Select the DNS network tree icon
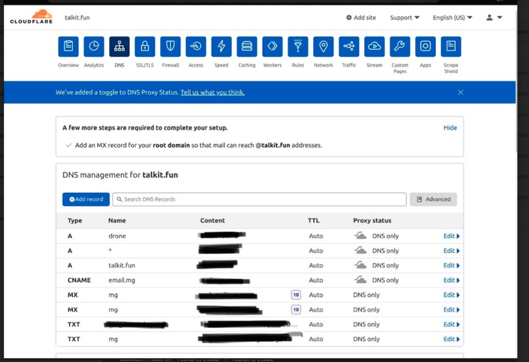Image resolution: width=529 pixels, height=362 pixels. [x=119, y=47]
